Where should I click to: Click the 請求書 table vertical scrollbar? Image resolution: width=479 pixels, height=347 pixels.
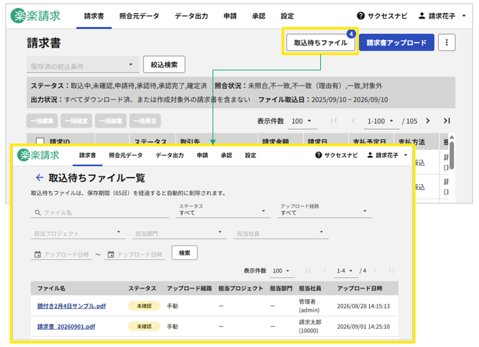(x=452, y=155)
